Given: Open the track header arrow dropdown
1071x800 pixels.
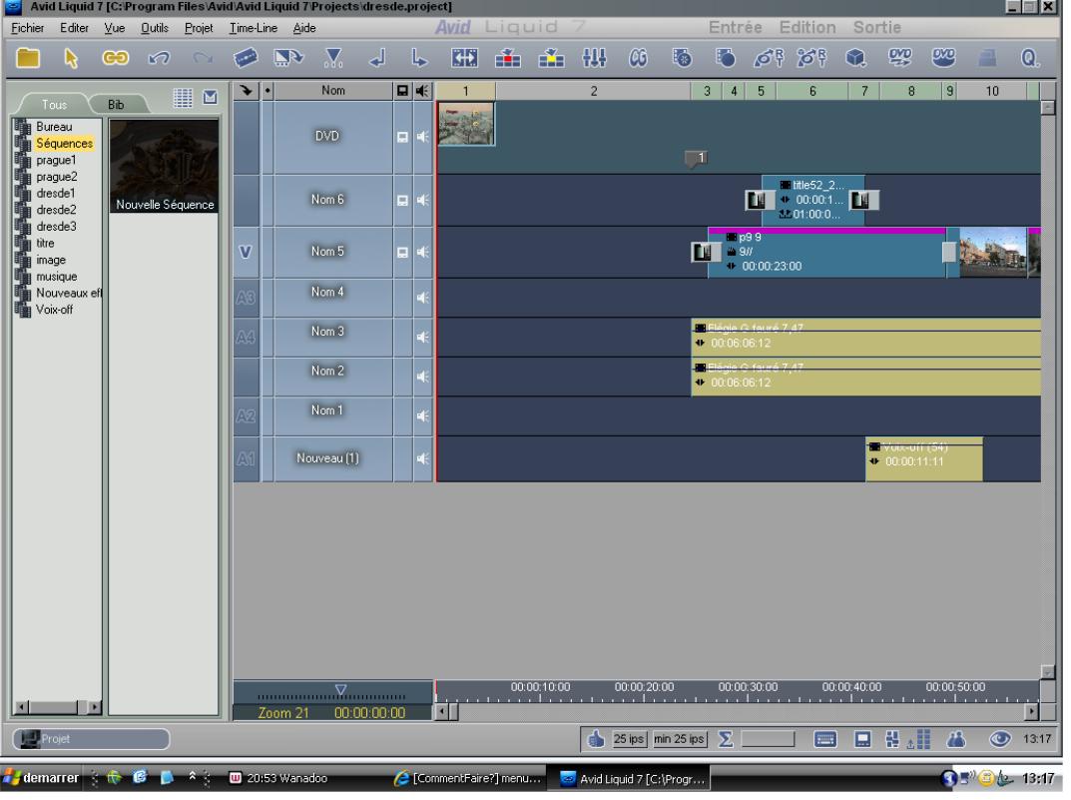Looking at the screenshot, I should click(x=246, y=90).
